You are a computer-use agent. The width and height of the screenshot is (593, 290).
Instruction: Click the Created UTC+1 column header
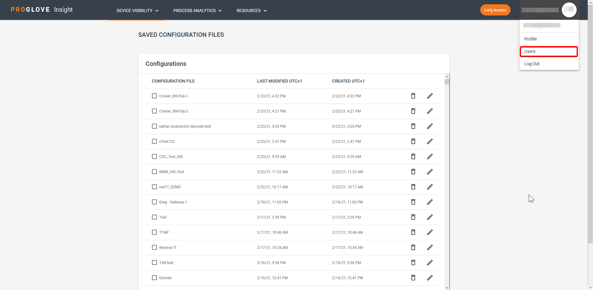coord(348,81)
